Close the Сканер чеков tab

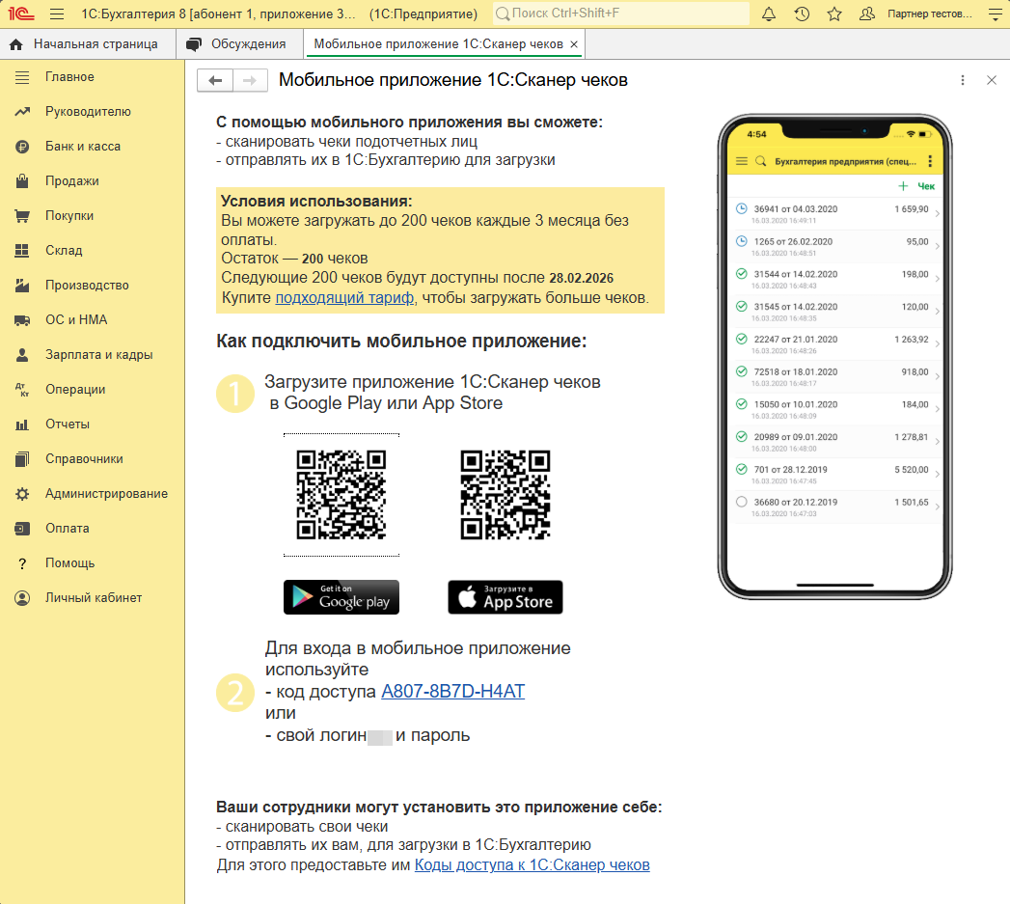(574, 44)
